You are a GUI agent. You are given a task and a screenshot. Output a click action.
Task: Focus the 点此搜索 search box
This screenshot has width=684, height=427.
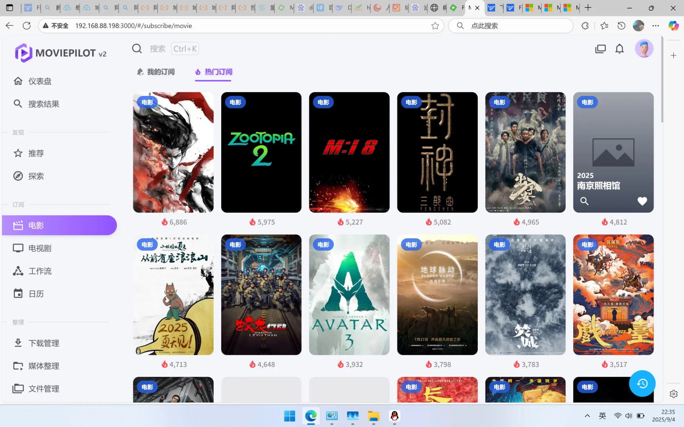tap(511, 26)
